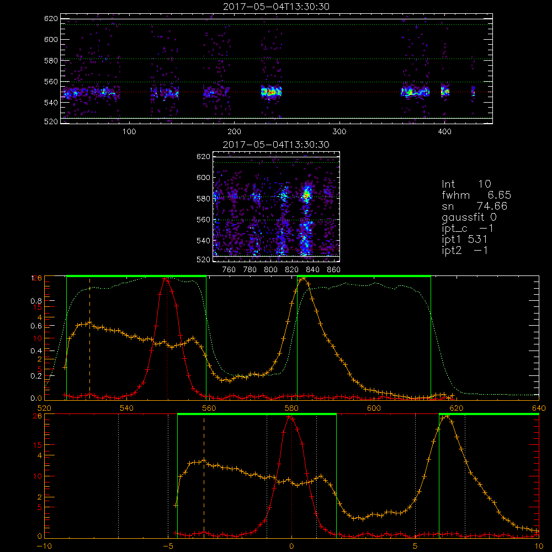Click the timestamp title above the wide top spectrogram

277,7
